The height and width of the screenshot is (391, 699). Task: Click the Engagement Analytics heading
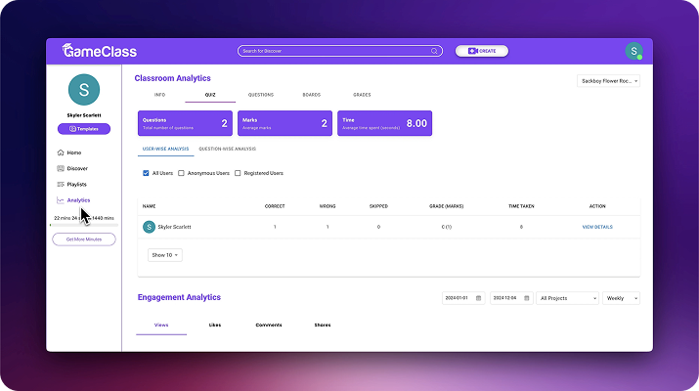click(179, 297)
